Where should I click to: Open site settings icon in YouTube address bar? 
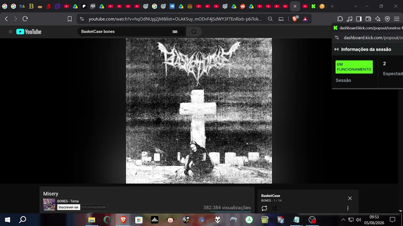coord(82,19)
